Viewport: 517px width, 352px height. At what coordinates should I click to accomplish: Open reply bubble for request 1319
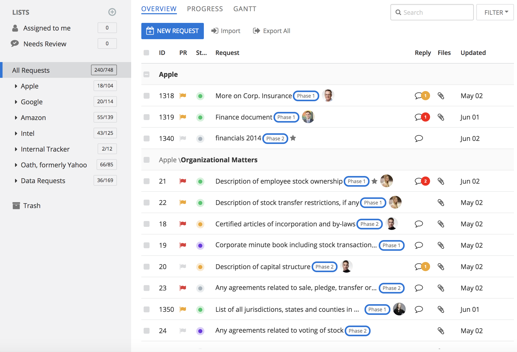tap(419, 117)
